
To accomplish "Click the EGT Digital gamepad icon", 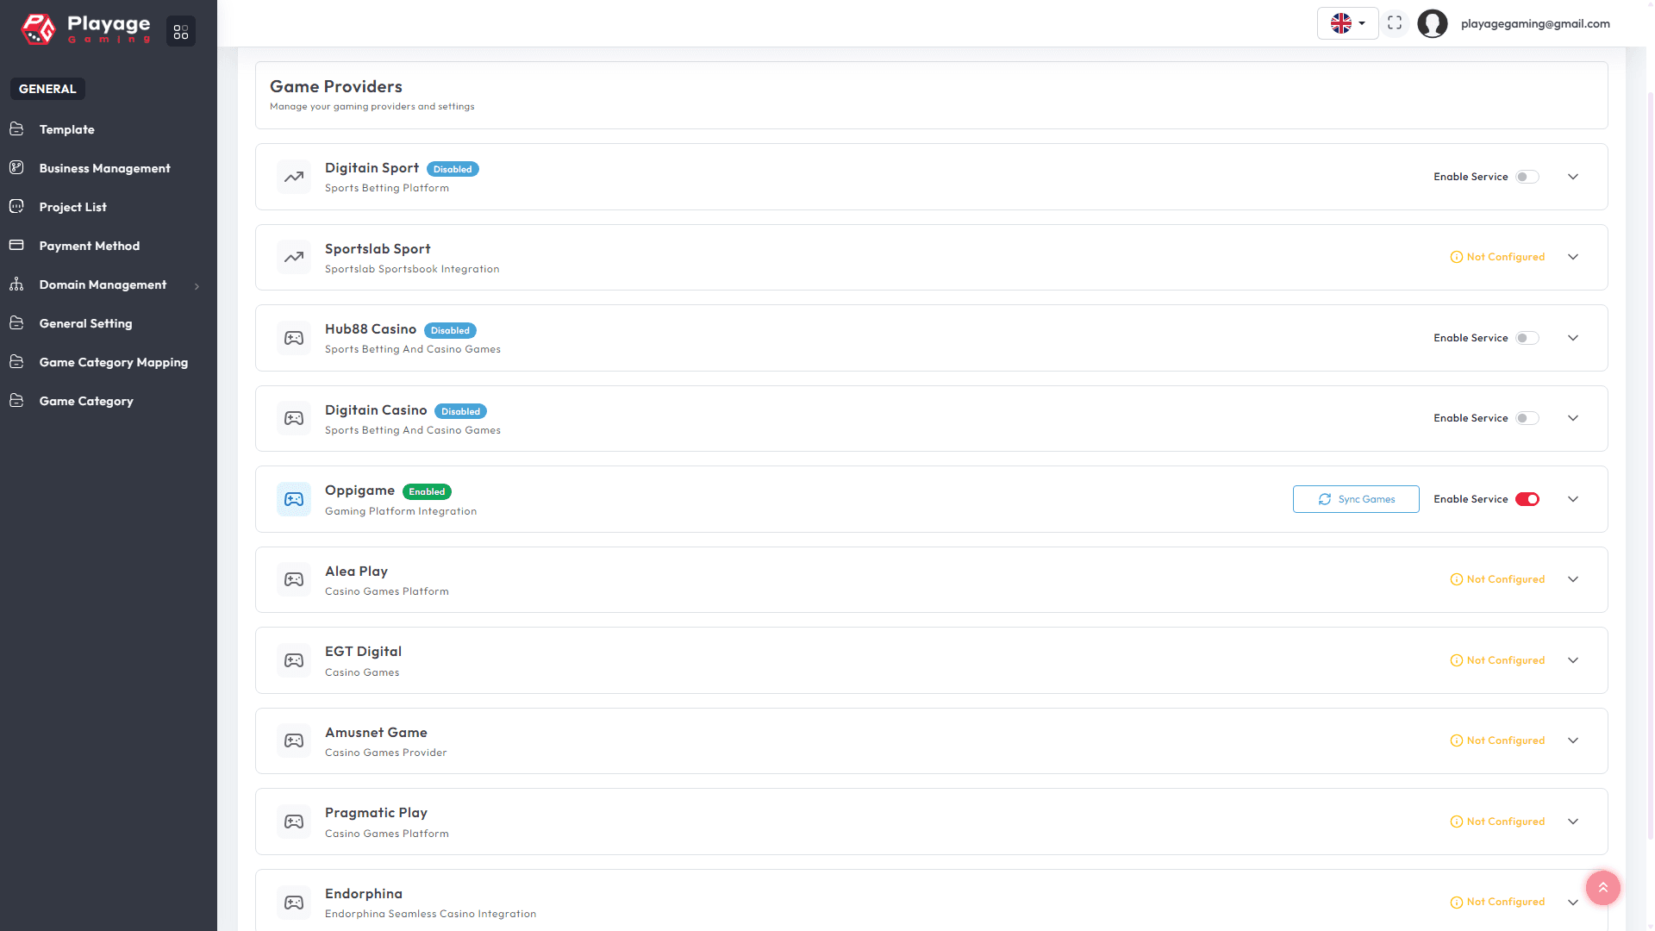I will click(294, 660).
